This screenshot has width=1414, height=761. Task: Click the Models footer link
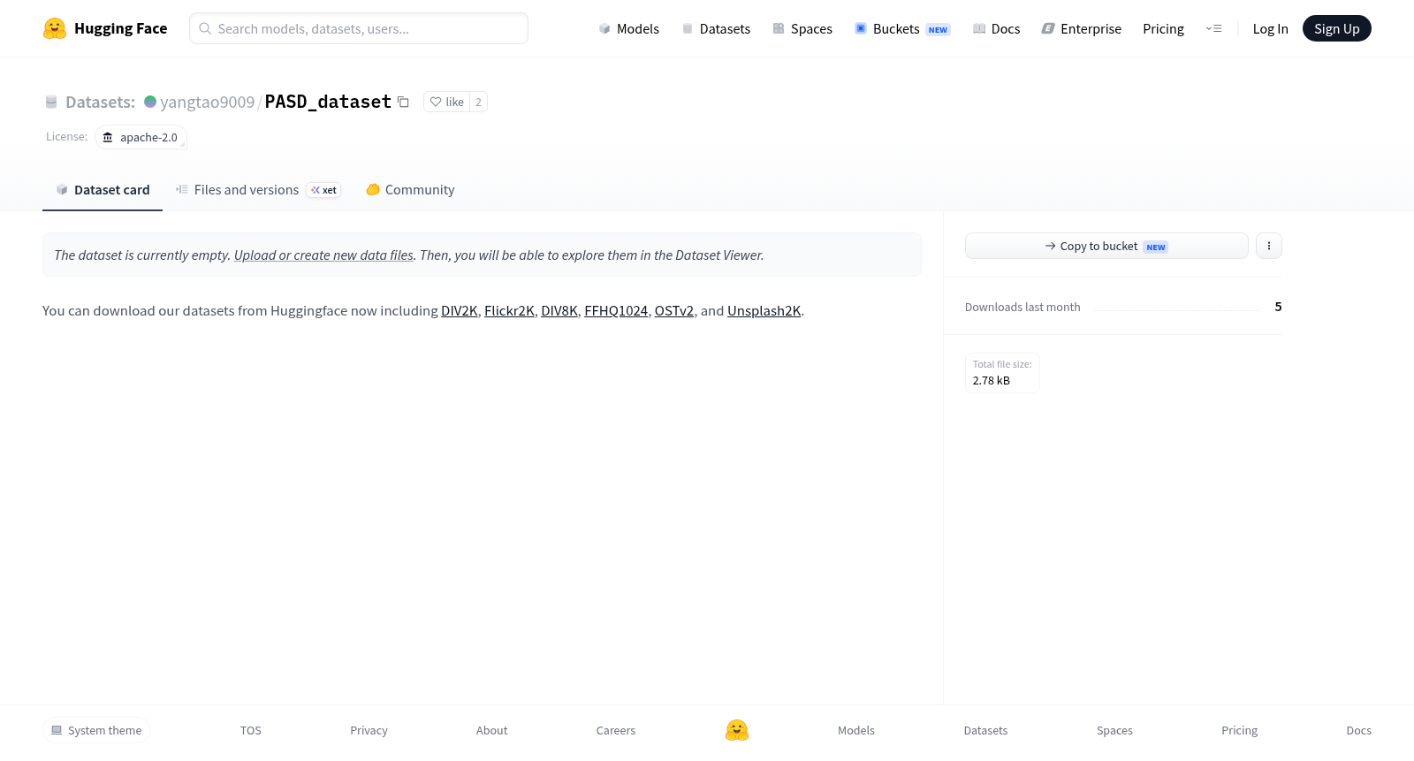point(856,730)
